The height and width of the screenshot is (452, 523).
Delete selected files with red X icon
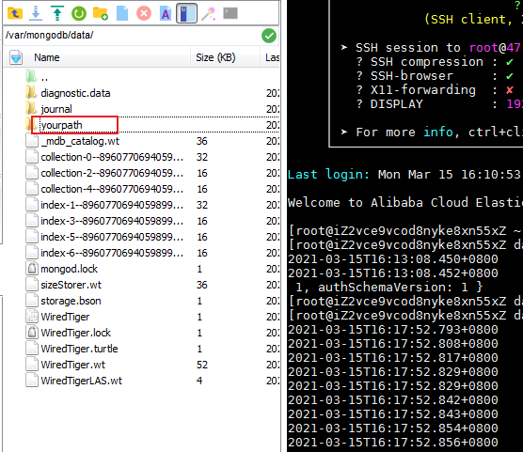pos(144,14)
